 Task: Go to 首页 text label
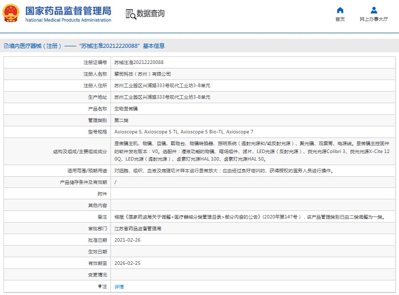340,19
